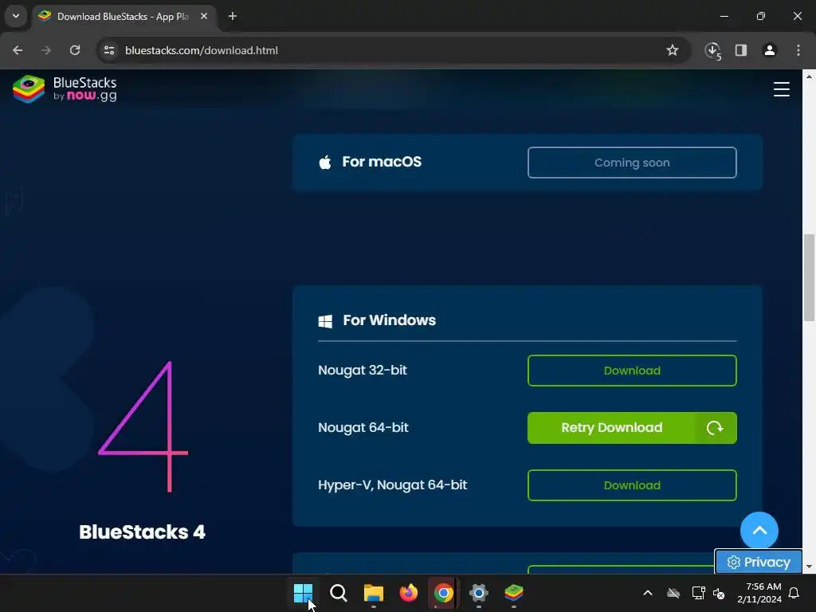Select the Download BlueStacks tab
The width and height of the screenshot is (816, 612).
tap(124, 17)
